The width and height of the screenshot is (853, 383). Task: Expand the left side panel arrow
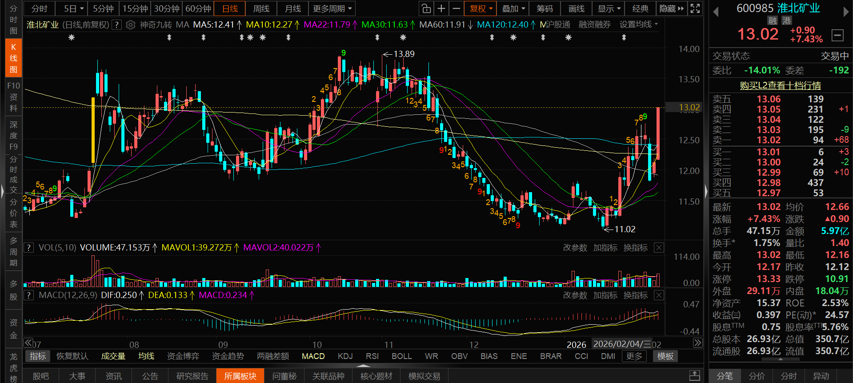pos(3,191)
